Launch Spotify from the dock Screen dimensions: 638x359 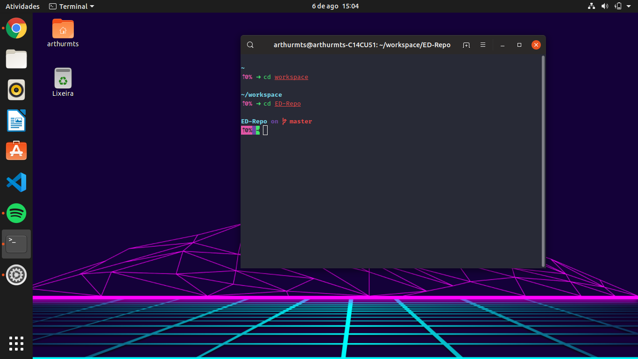point(16,213)
